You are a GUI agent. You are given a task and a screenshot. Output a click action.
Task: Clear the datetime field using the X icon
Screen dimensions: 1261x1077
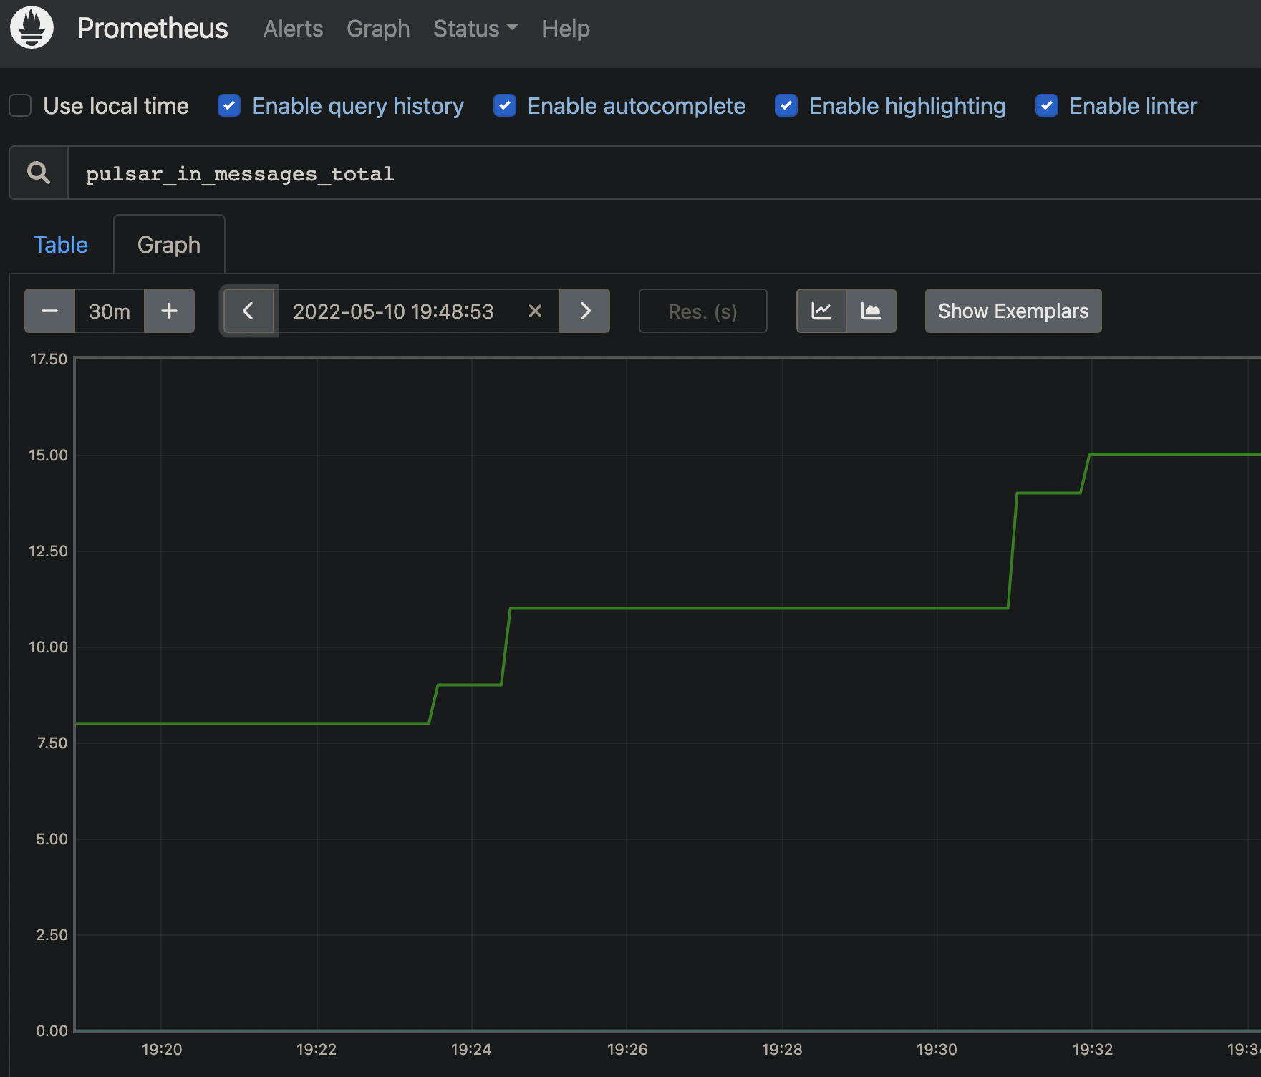[535, 311]
